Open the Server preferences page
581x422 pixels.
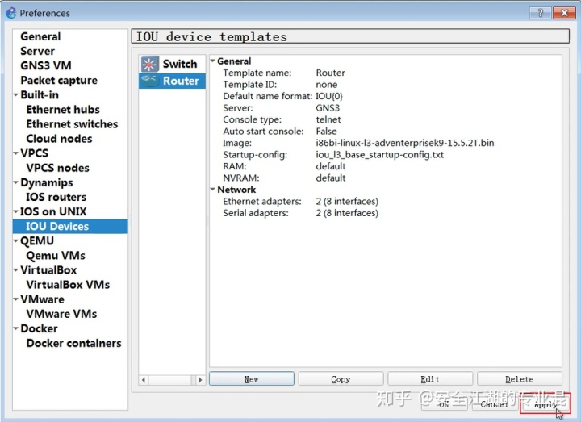pos(37,51)
